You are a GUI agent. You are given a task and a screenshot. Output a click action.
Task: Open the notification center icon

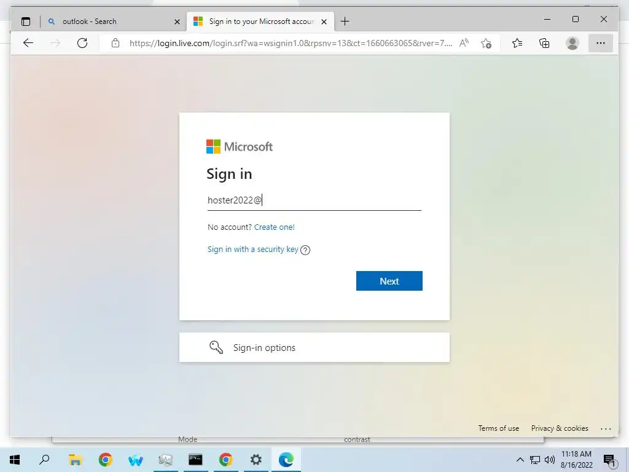[x=610, y=460]
